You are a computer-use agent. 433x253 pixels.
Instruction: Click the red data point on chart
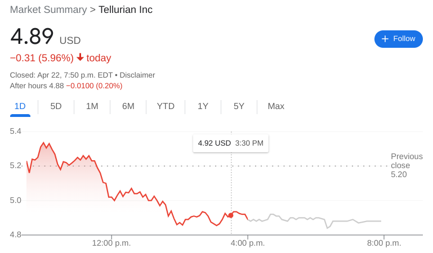pyautogui.click(x=231, y=215)
